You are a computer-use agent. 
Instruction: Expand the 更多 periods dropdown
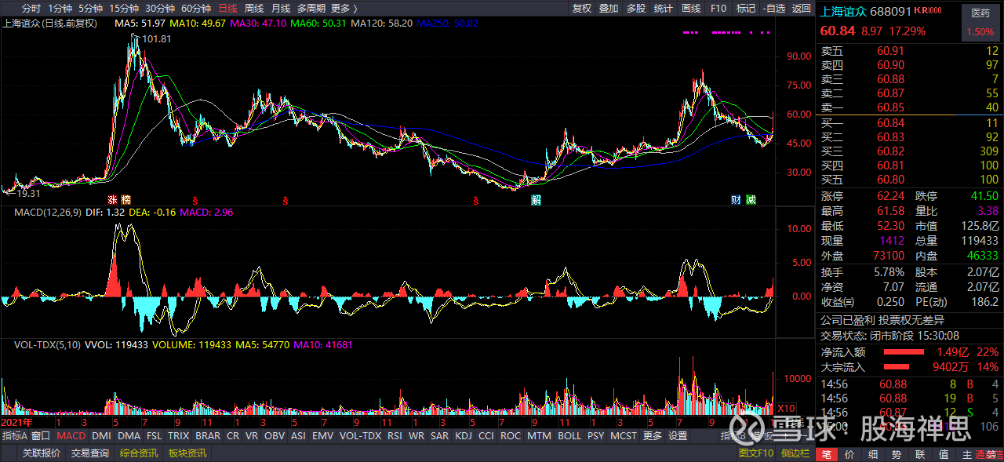click(344, 9)
